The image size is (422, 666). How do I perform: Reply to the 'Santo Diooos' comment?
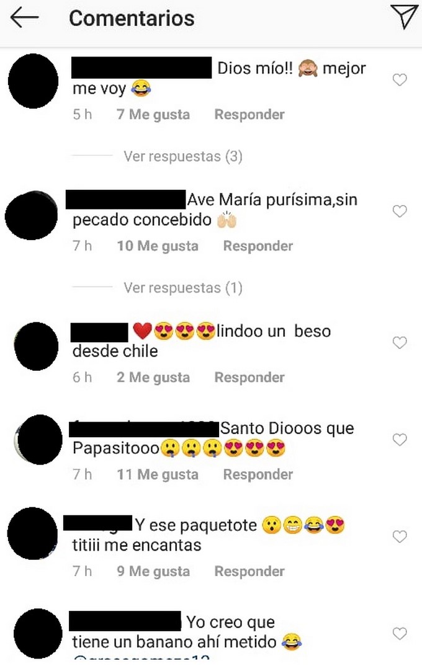click(258, 474)
